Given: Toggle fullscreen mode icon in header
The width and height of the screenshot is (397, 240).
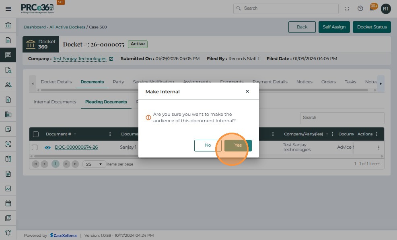Looking at the screenshot, I should tap(347, 8).
